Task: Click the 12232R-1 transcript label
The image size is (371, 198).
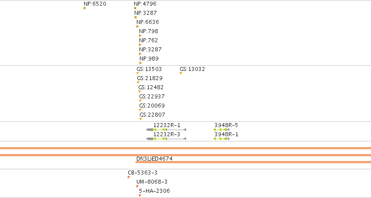Action: pyautogui.click(x=167, y=125)
